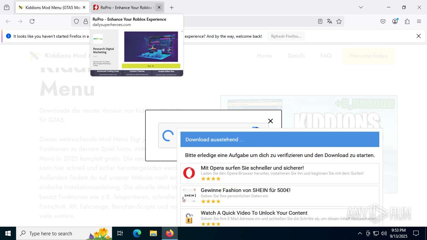Open volume control tray icon
Screen dimensions: 427x240
(x=384, y=233)
